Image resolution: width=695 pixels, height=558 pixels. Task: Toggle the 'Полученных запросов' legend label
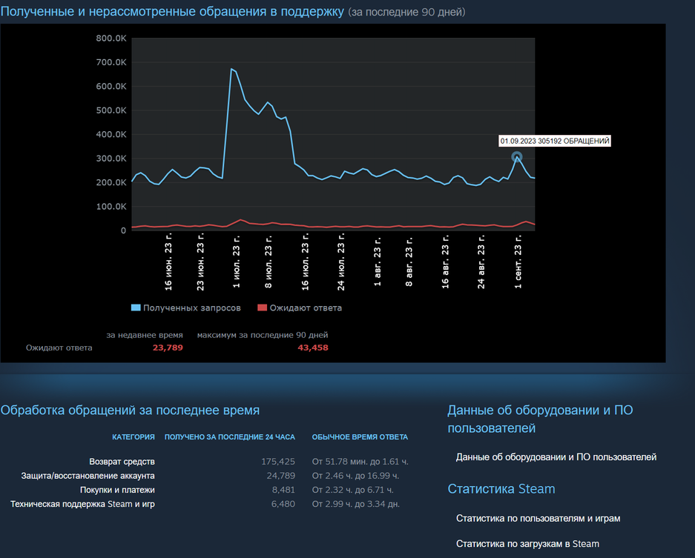click(192, 308)
